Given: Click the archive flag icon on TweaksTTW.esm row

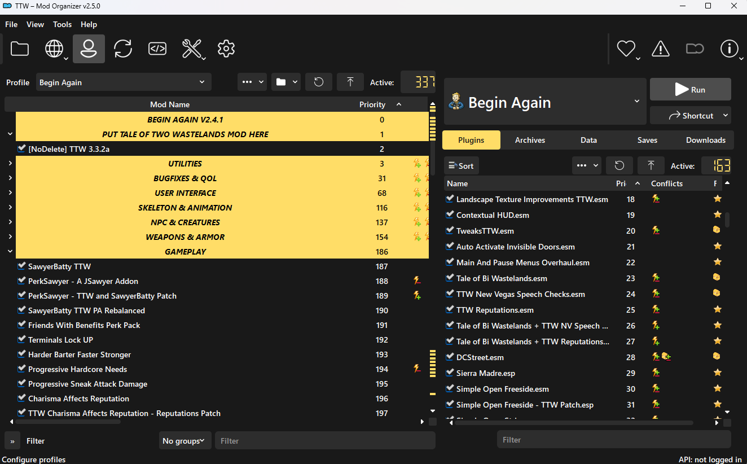Looking at the screenshot, I should 717,230.
